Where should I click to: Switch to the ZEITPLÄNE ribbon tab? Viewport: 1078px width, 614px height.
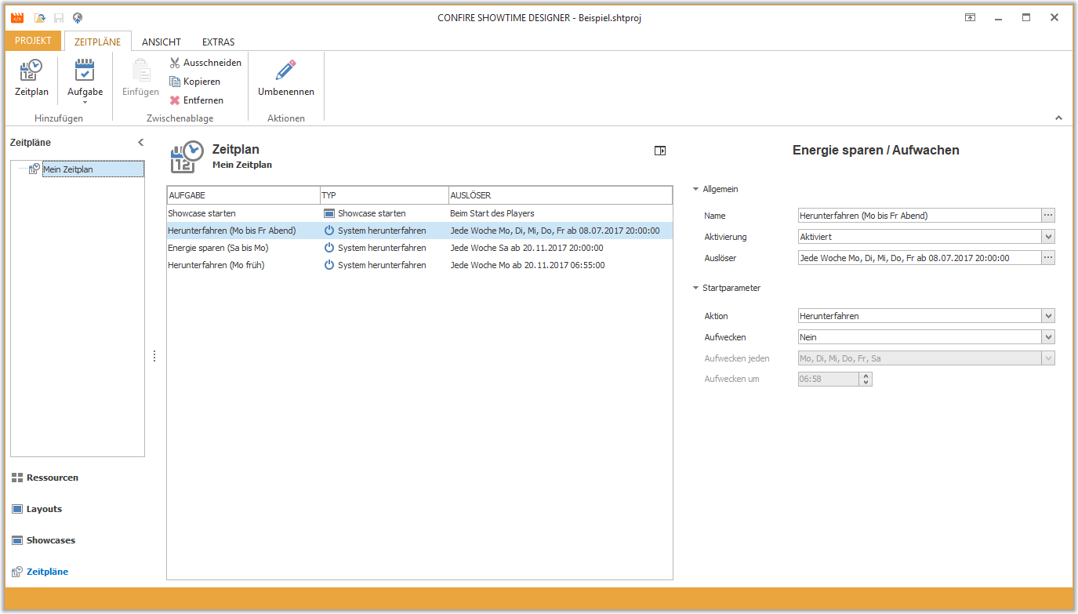pos(97,42)
